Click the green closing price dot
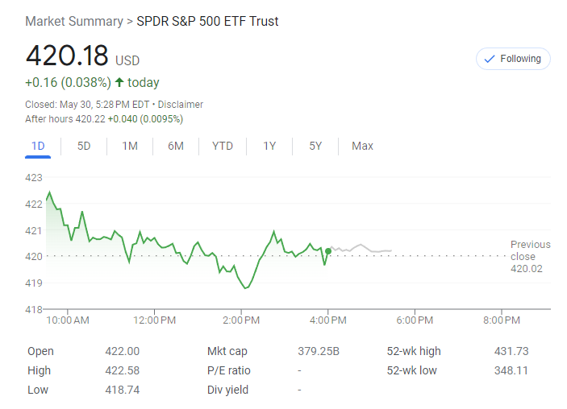The image size is (567, 409). (x=327, y=250)
